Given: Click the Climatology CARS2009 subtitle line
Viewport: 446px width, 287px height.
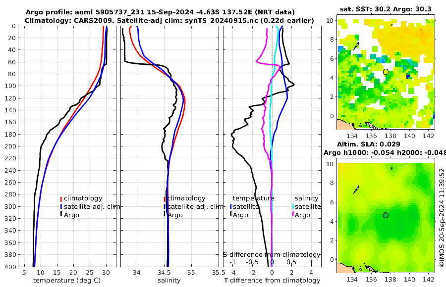Looking at the screenshot, I should (169, 20).
